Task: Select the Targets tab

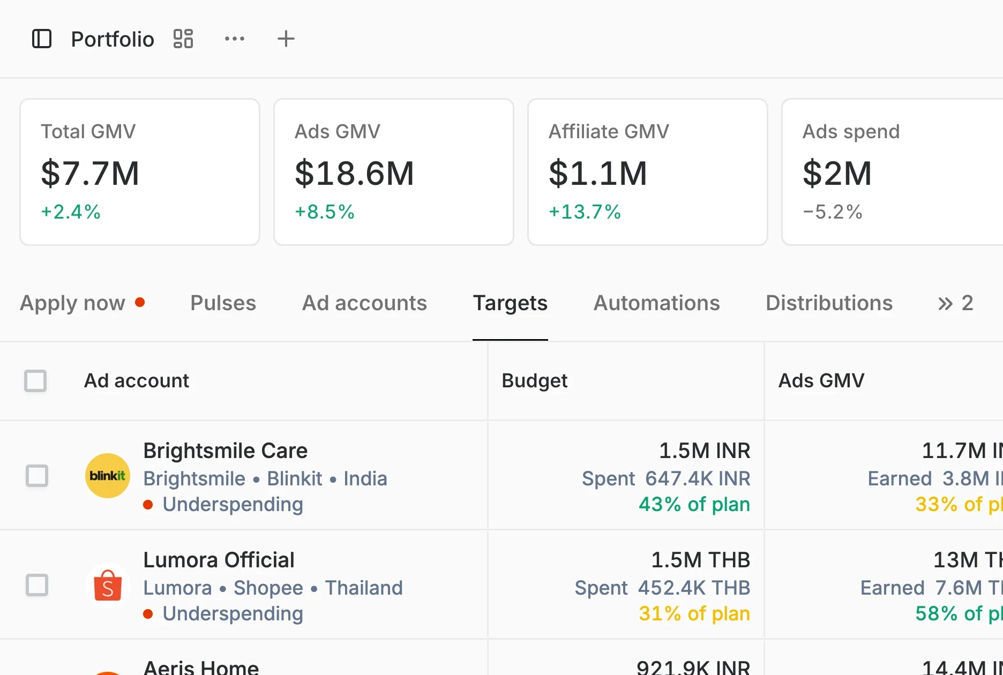Action: [510, 303]
